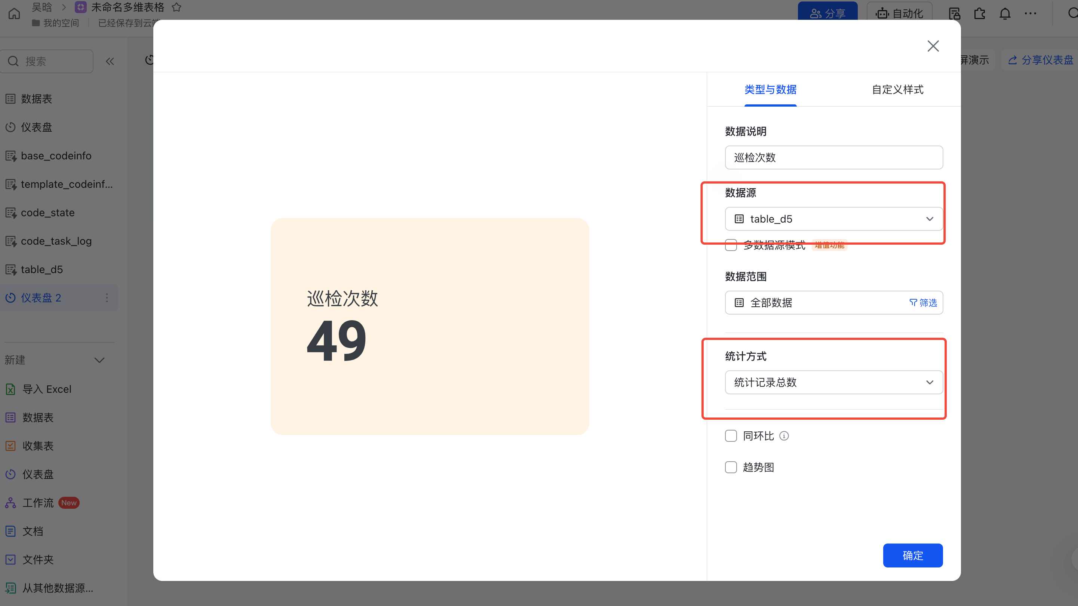The image size is (1078, 606).
Task: Open 仪表盘 in sidebar list
Action: (x=59, y=127)
